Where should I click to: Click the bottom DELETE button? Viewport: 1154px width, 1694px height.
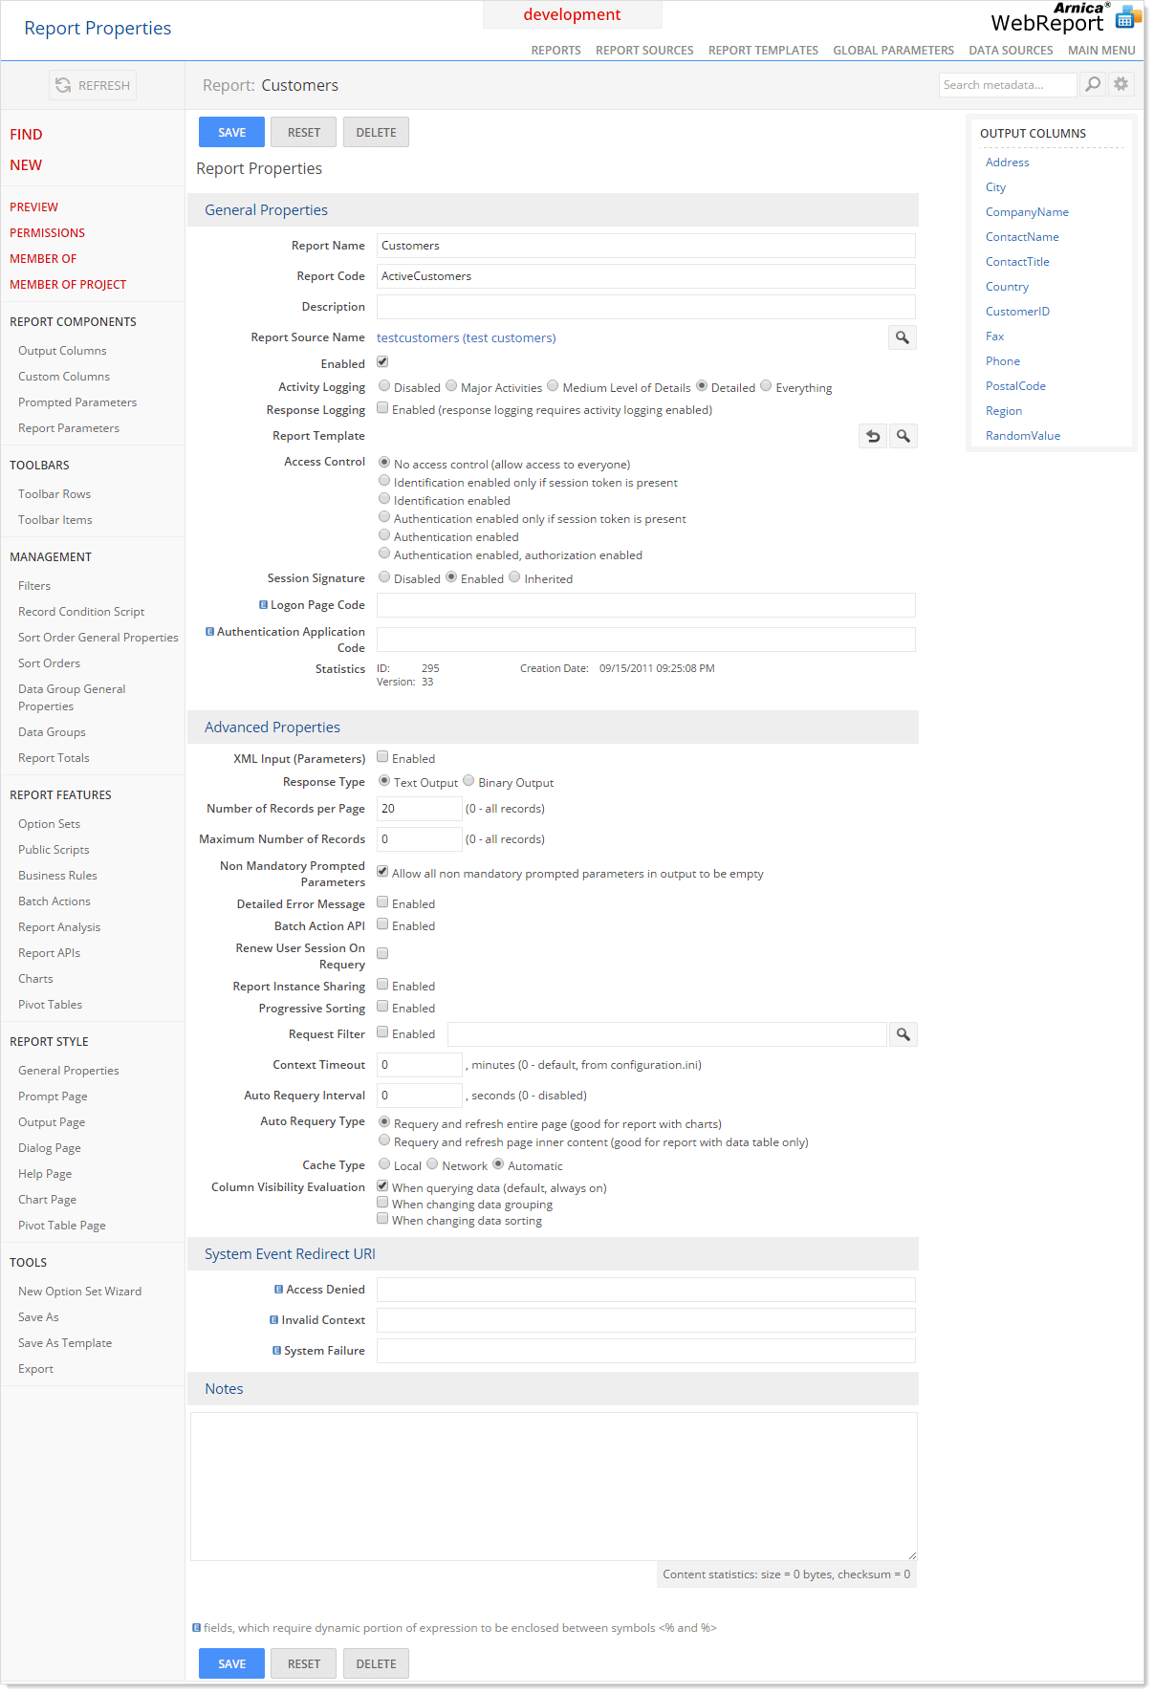click(x=376, y=1663)
